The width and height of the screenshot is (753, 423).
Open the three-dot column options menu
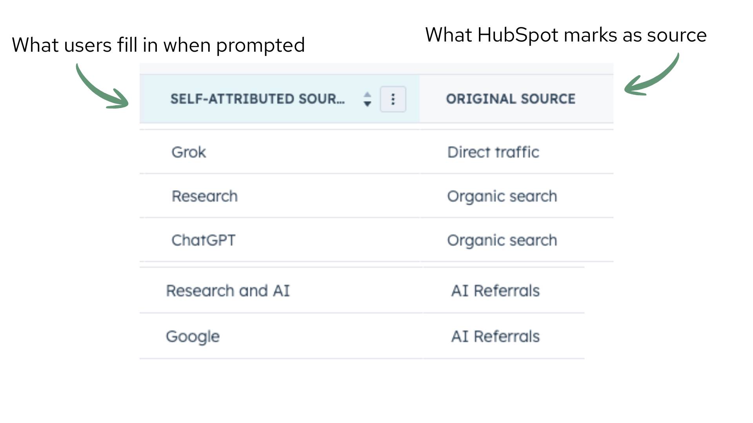tap(393, 99)
